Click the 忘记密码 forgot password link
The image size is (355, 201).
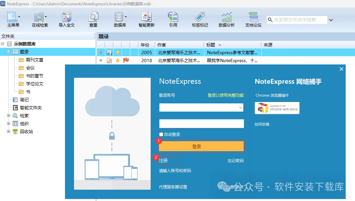click(235, 160)
